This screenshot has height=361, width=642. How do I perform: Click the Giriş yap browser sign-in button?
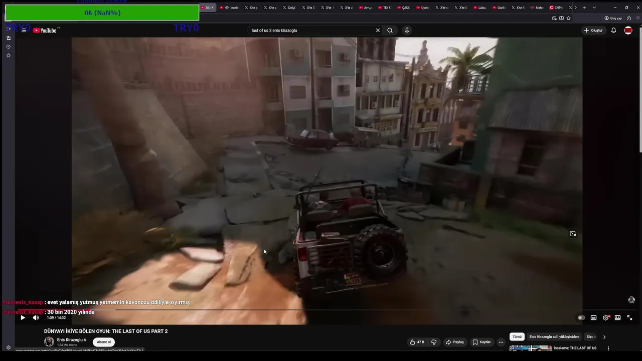[613, 18]
